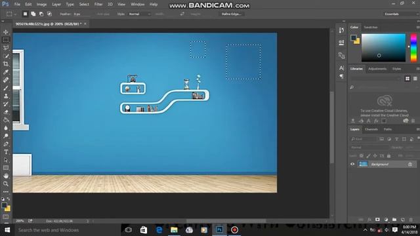Choose Subtract from selection mode

click(x=41, y=14)
